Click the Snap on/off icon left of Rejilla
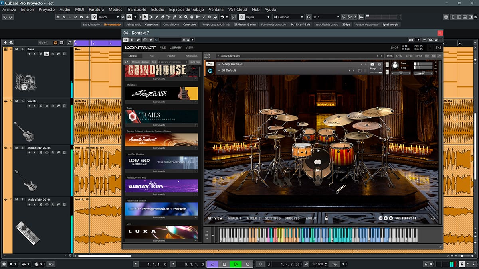This screenshot has width=479, height=269. pos(242,17)
